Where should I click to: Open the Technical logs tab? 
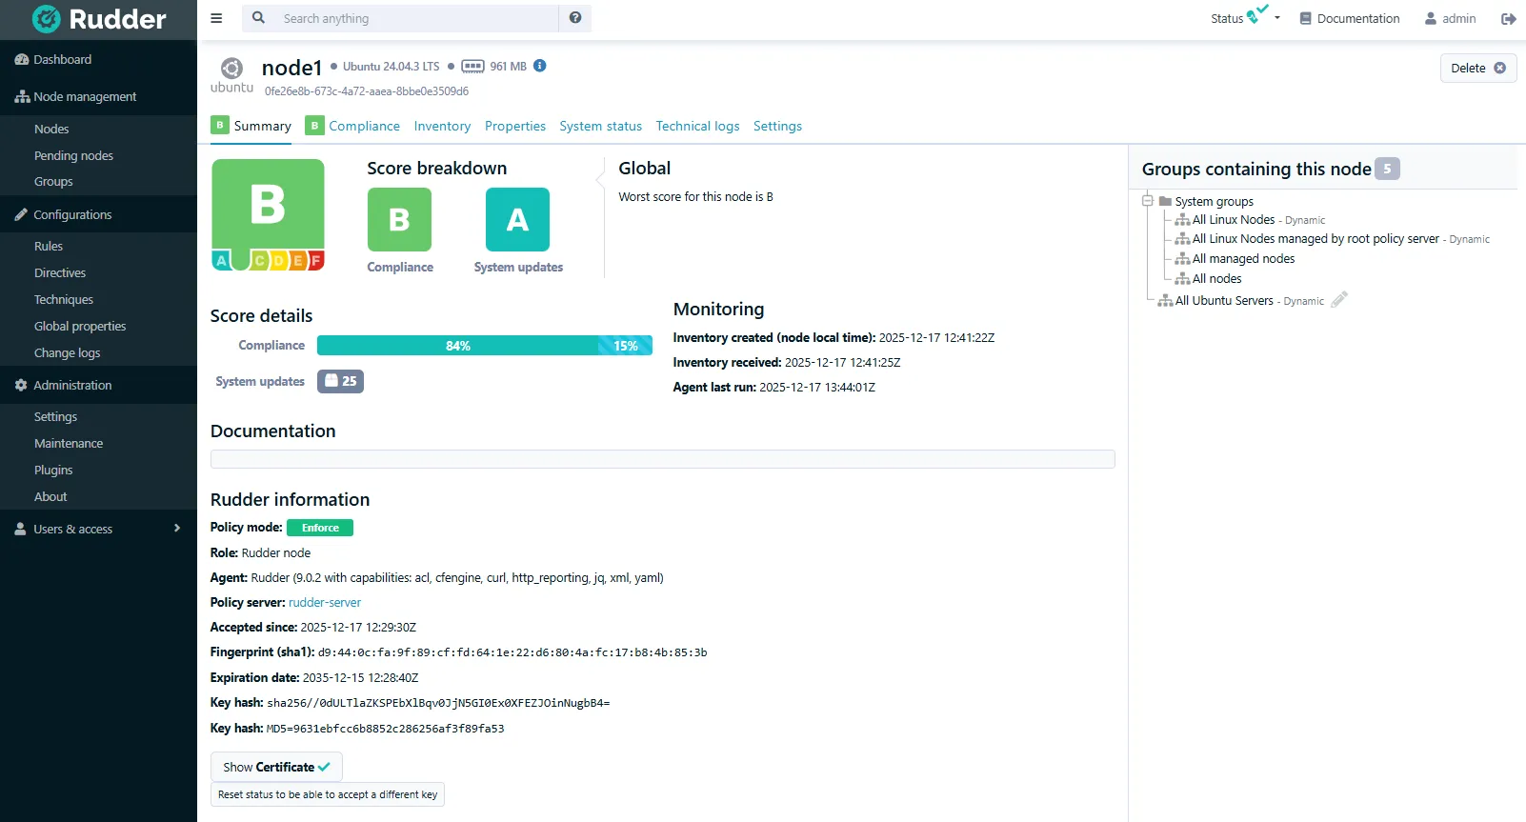pyautogui.click(x=697, y=126)
